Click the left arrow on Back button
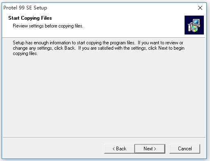 tap(114, 149)
